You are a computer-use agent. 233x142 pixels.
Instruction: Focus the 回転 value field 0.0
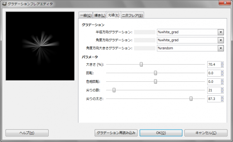(214, 73)
